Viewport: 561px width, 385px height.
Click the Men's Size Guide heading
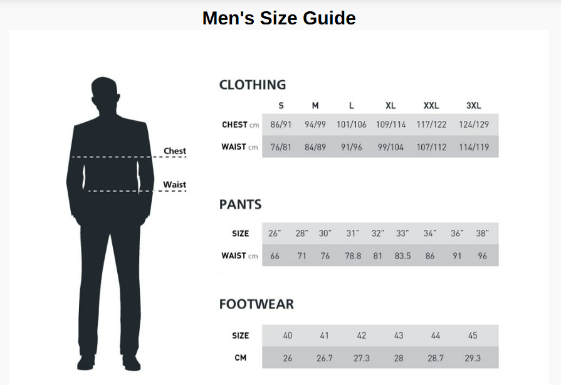279,18
